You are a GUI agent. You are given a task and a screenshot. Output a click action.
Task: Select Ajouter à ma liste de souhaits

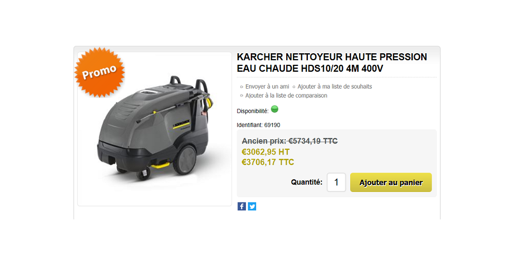coord(335,87)
